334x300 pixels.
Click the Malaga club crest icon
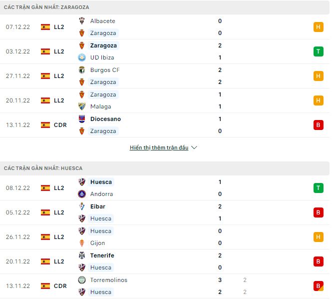[x=82, y=106]
